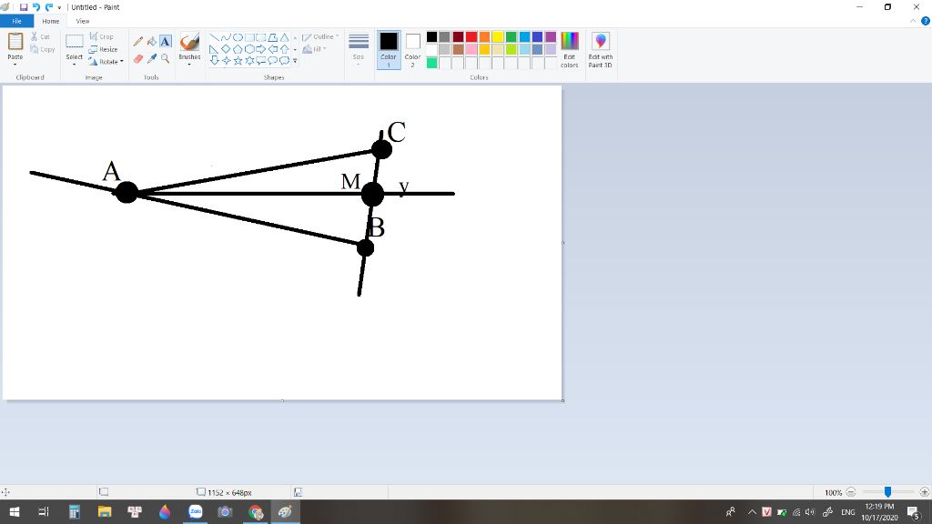This screenshot has height=524, width=932.
Task: Open Chrome from the taskbar
Action: pyautogui.click(x=256, y=511)
